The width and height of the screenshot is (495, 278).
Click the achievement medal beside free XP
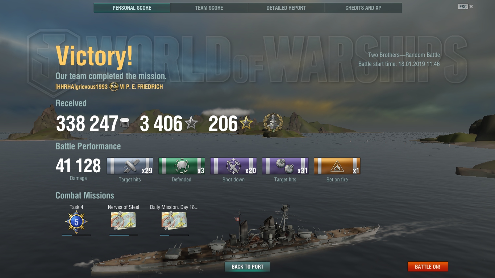273,123
